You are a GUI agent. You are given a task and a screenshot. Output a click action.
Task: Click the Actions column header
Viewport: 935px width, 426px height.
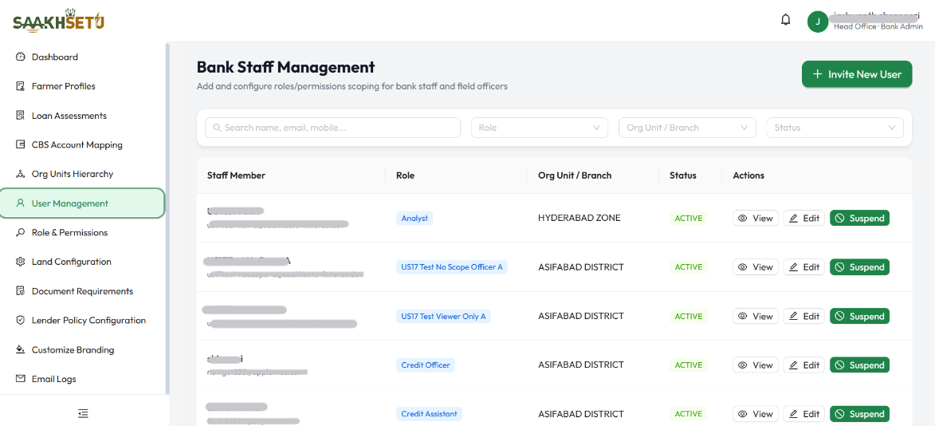(x=748, y=176)
